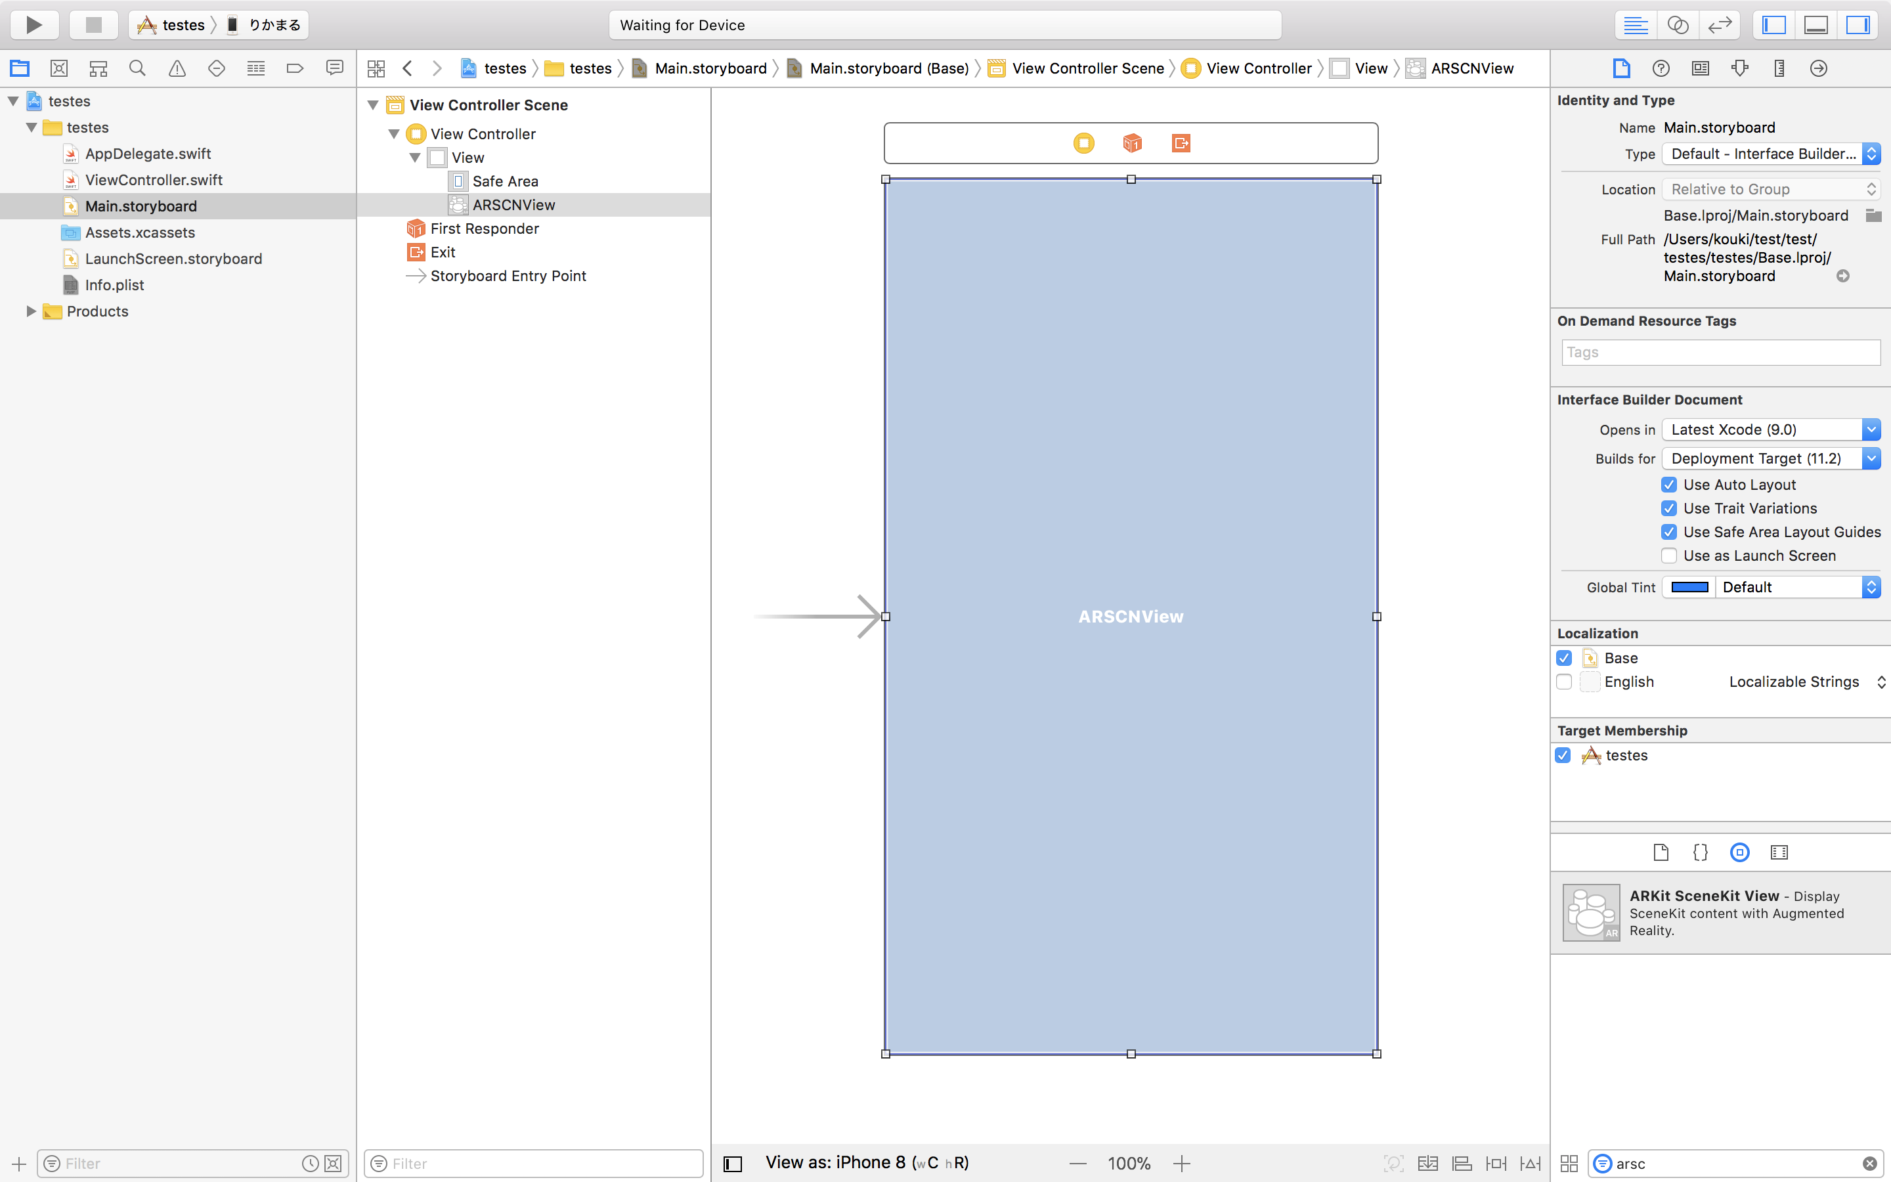Screen dimensions: 1891x1182
Task: Select Safe Area in document outline
Action: (505, 181)
